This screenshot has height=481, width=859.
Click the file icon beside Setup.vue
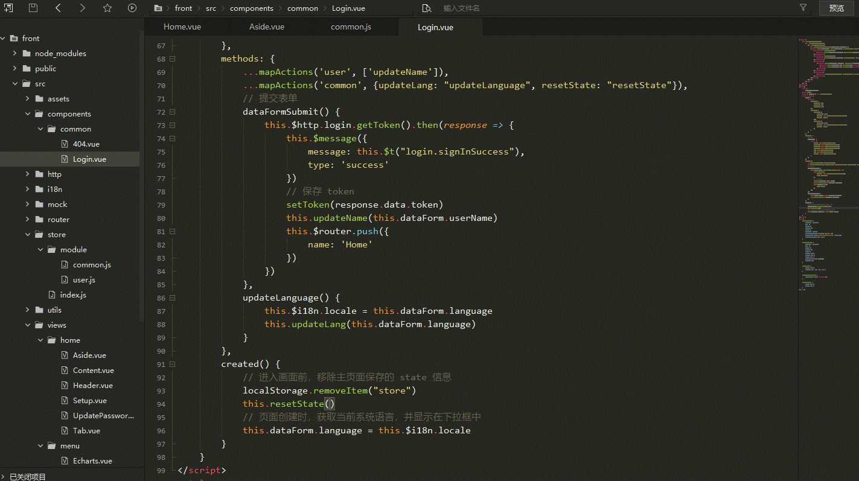click(65, 400)
